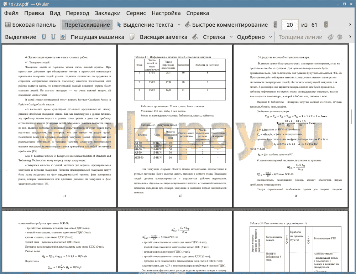The width and height of the screenshot is (356, 274).
Task: Click the text 'Рекомендации РТП' in the table
Action: [x=325, y=238]
